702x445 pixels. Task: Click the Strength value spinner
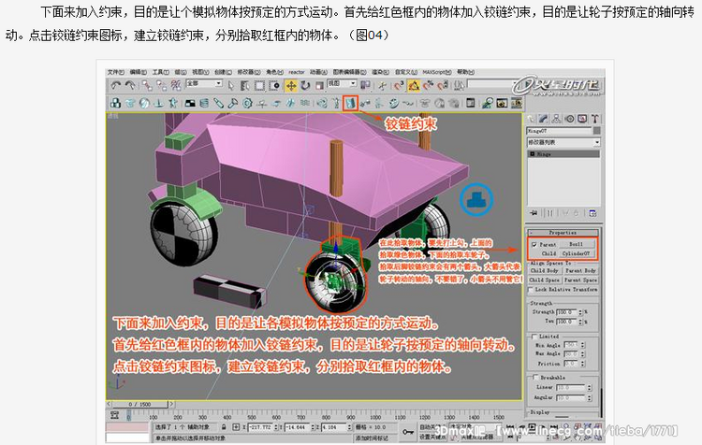pyautogui.click(x=580, y=312)
